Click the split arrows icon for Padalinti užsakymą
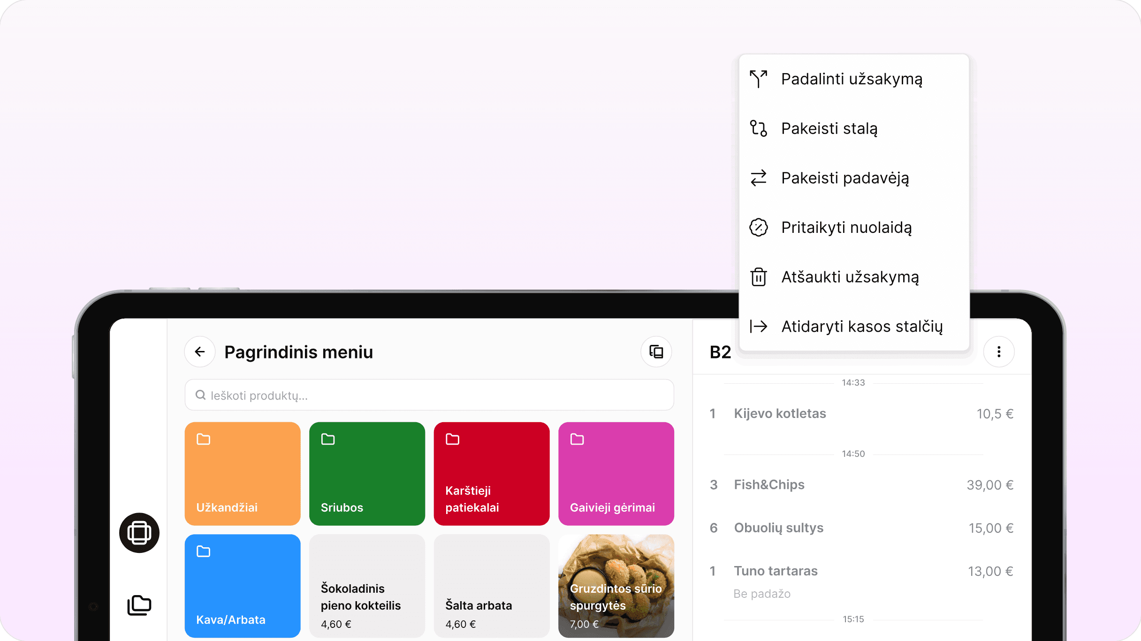The height and width of the screenshot is (641, 1141). point(758,79)
